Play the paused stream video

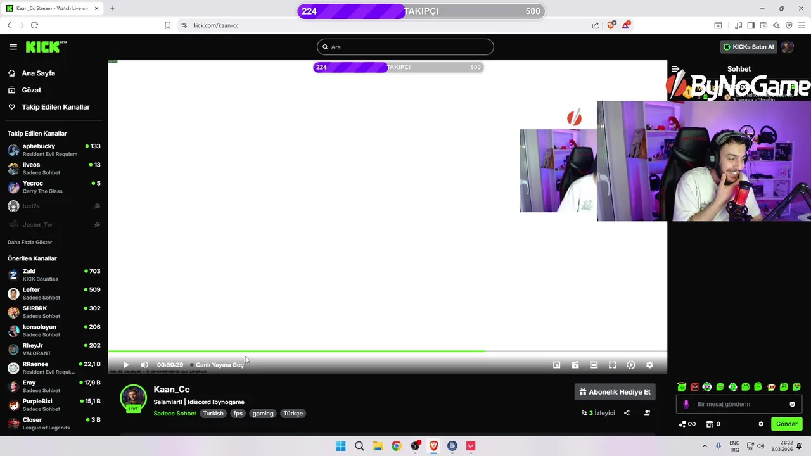coord(126,365)
